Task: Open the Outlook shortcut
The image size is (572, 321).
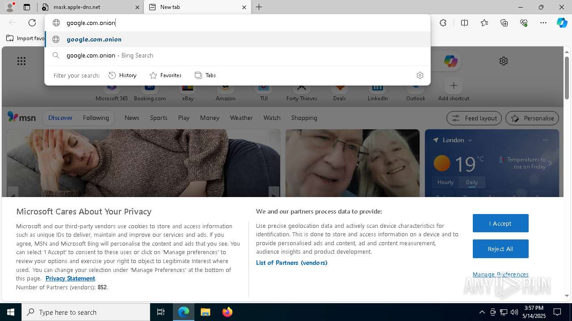Action: click(x=416, y=92)
